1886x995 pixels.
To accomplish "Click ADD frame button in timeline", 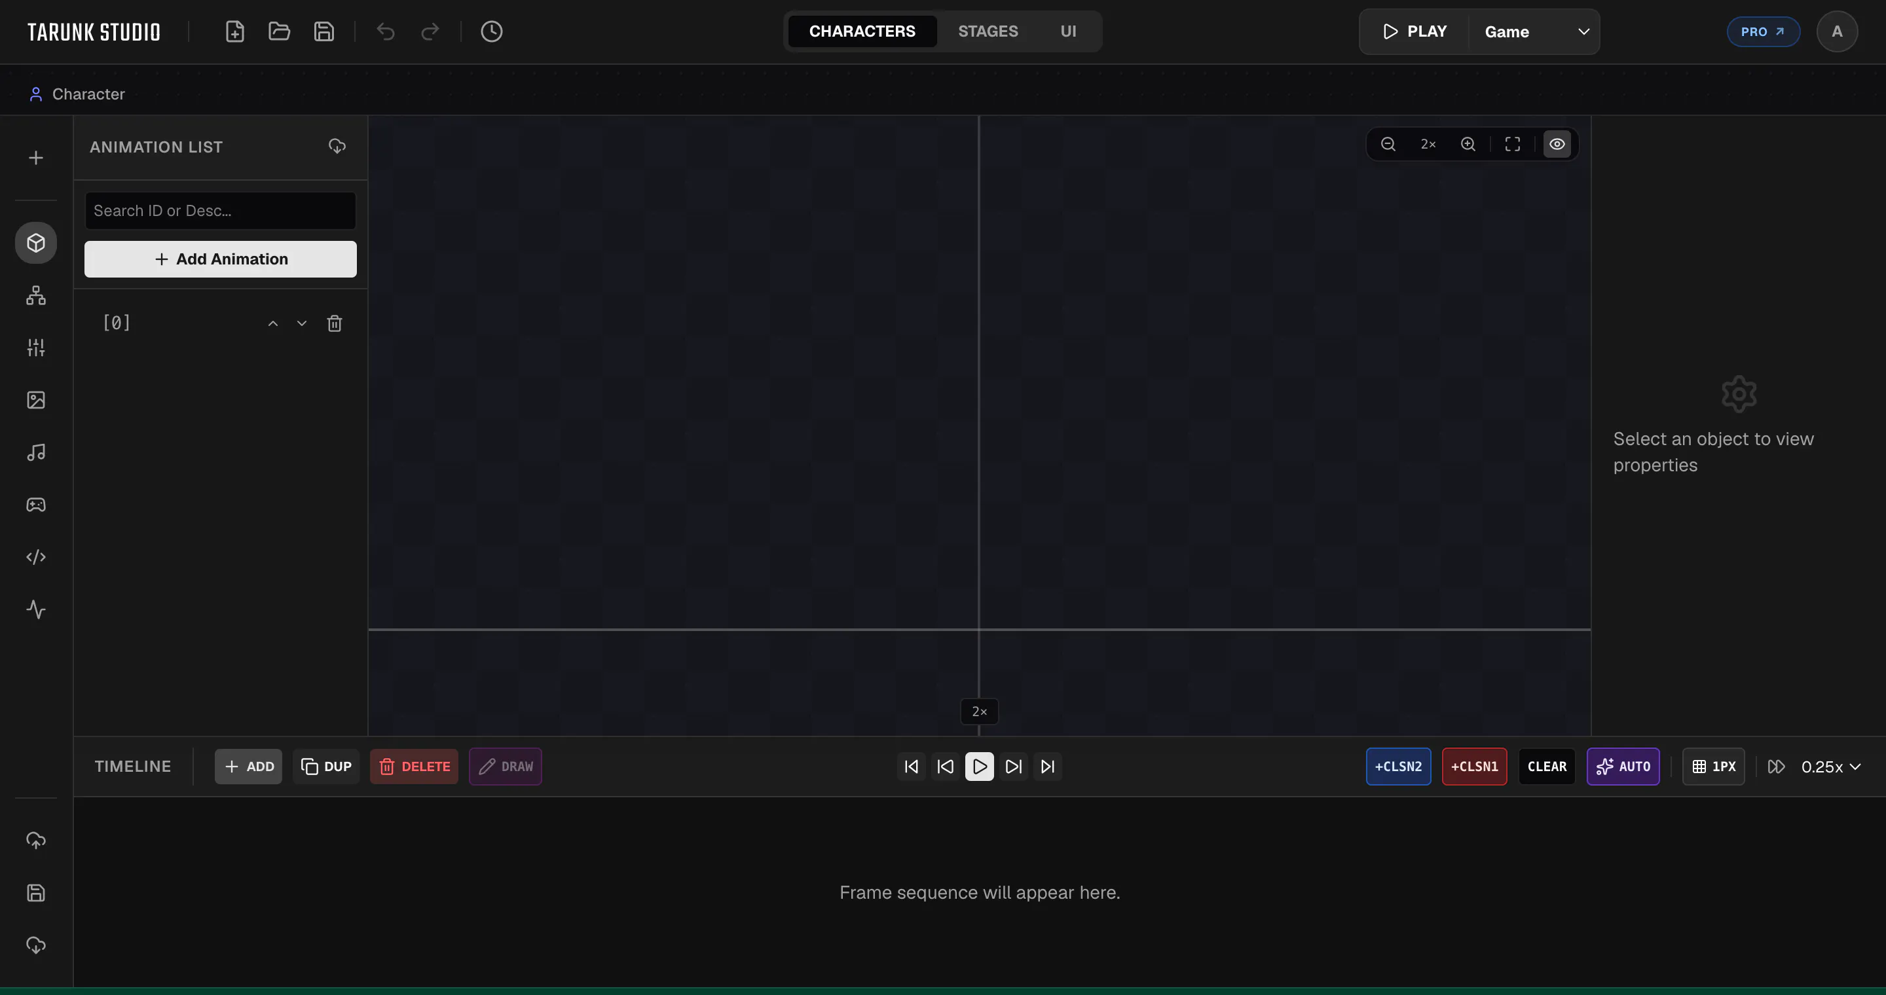I will 248,767.
